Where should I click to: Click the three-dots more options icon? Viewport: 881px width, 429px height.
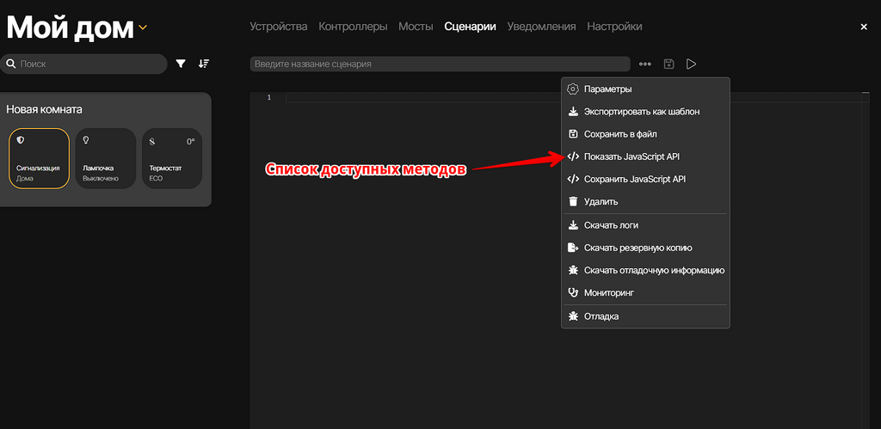coord(644,64)
